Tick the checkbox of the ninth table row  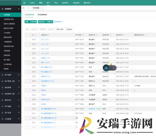(27, 77)
